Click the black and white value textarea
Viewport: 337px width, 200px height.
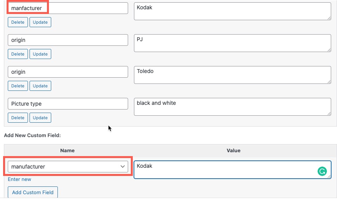coord(232,106)
